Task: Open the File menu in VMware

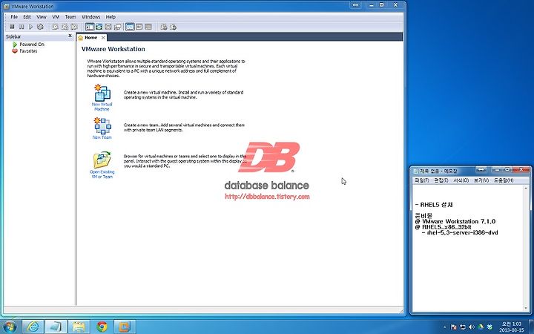Action: click(14, 16)
